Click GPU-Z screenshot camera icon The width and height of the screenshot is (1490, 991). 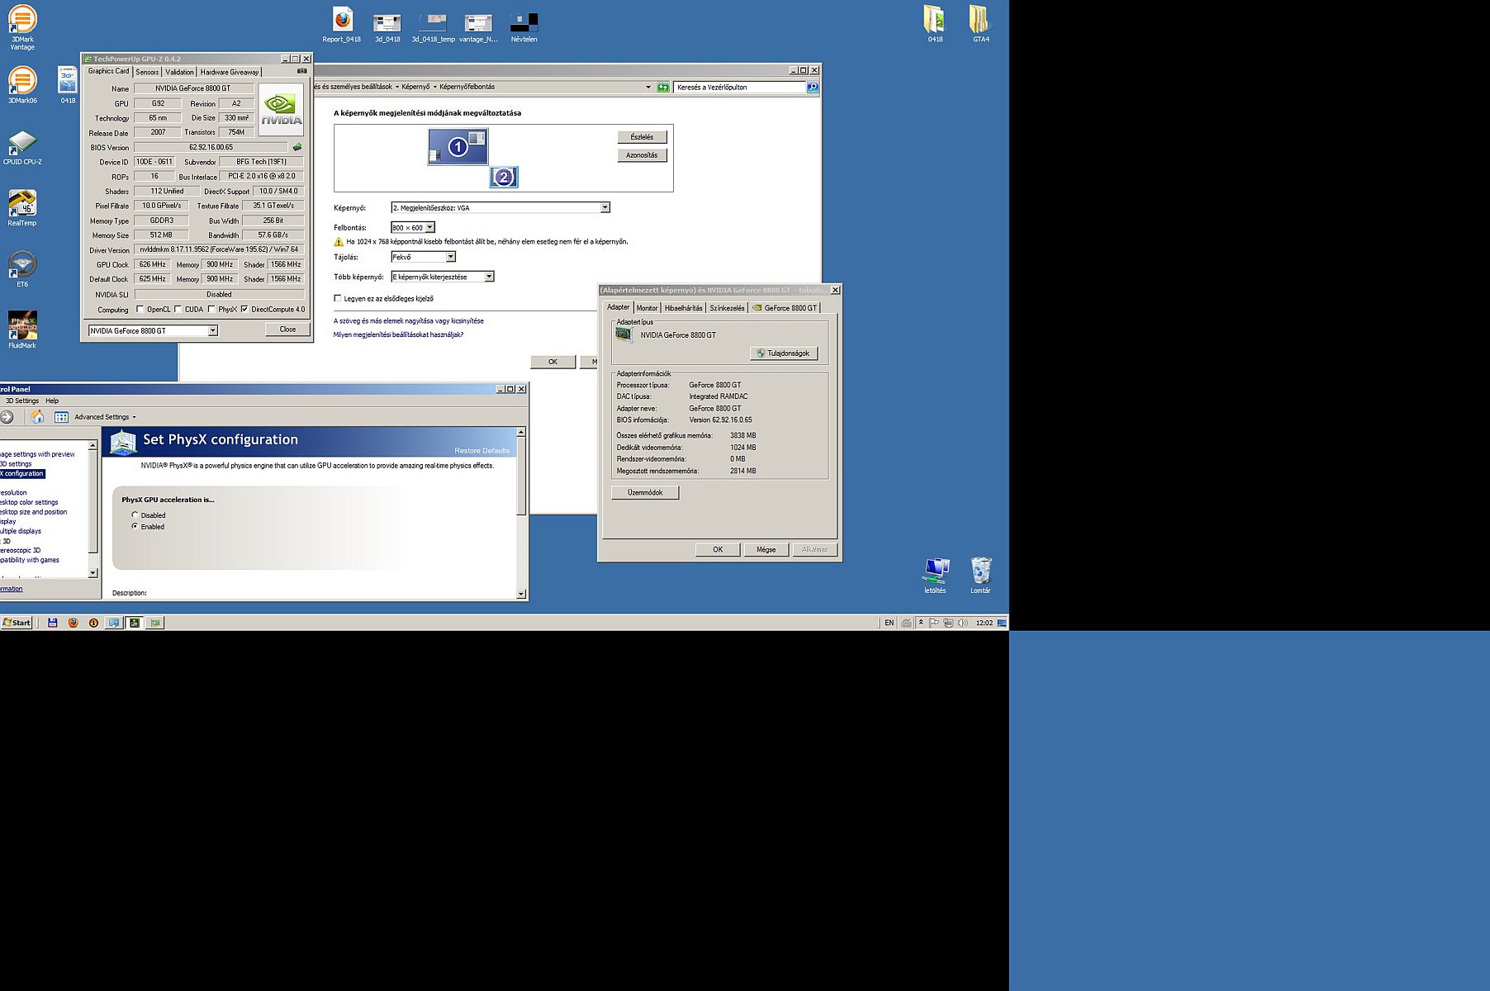tap(302, 71)
